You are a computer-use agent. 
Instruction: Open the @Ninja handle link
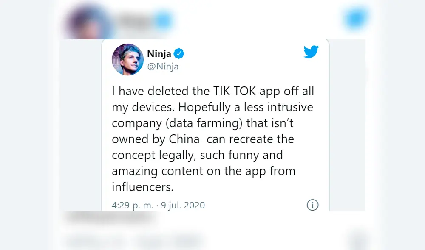pos(163,67)
